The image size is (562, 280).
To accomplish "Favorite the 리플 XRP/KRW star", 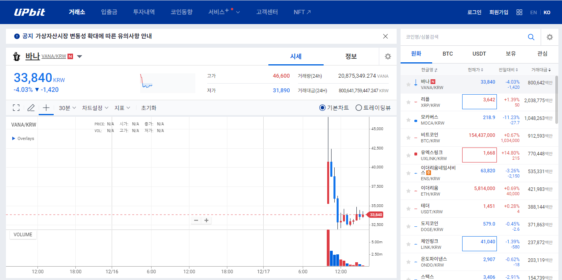I will (408, 102).
